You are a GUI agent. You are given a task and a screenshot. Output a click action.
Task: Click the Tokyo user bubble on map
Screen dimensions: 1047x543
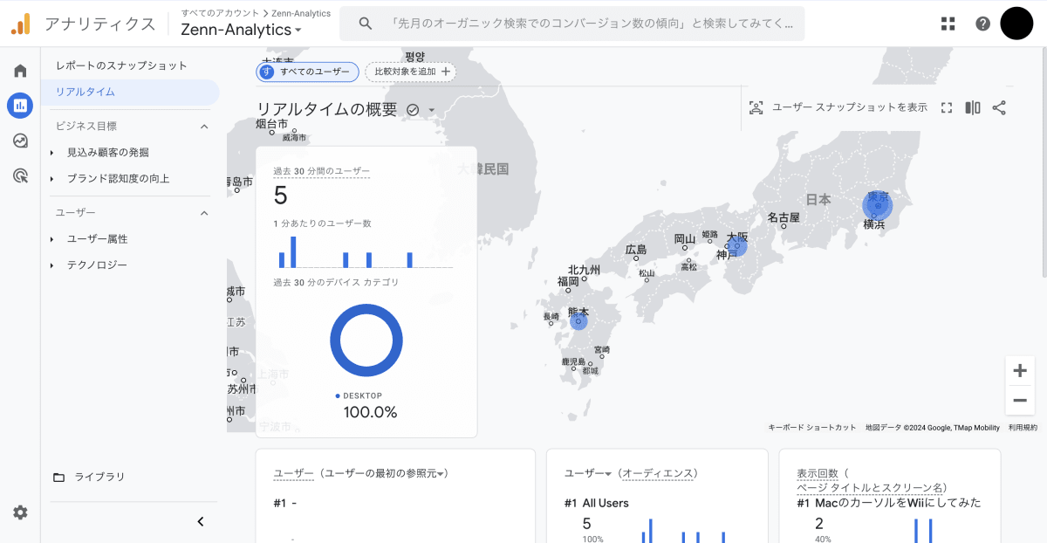(878, 206)
